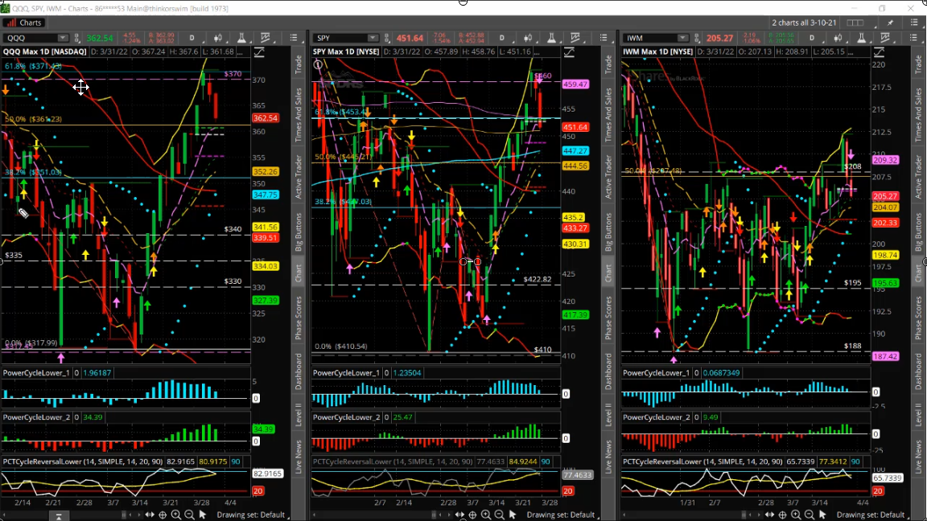
Task: Open Dashboard tab in SPY panel
Action: (x=608, y=371)
